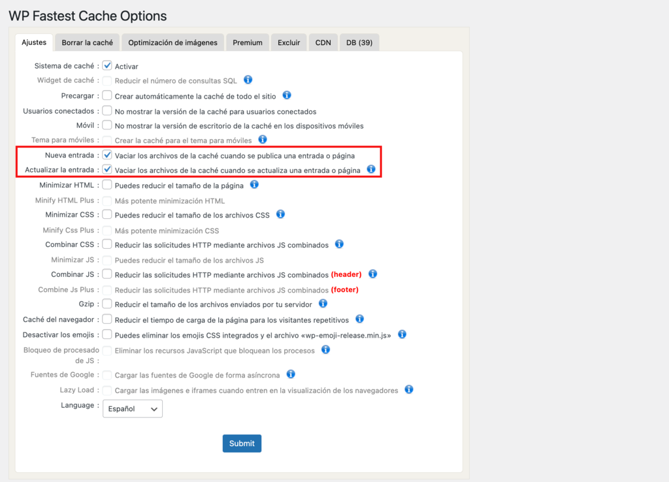Viewport: 669px width, 482px height.
Task: Enable the Desactivar los emojis checkbox
Action: (x=107, y=334)
